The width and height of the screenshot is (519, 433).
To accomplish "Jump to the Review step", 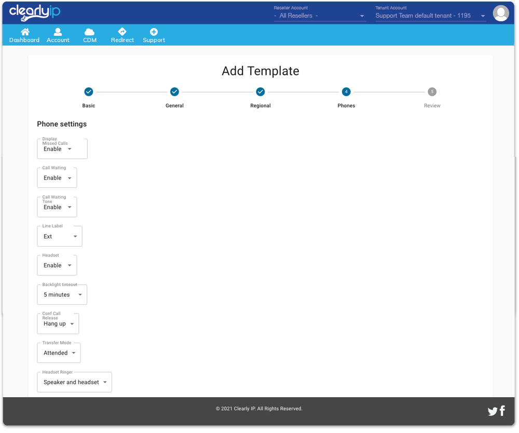I will pyautogui.click(x=432, y=92).
